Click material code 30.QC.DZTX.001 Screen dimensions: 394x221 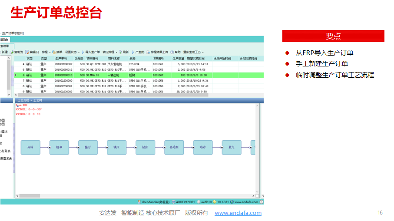(x=96, y=64)
